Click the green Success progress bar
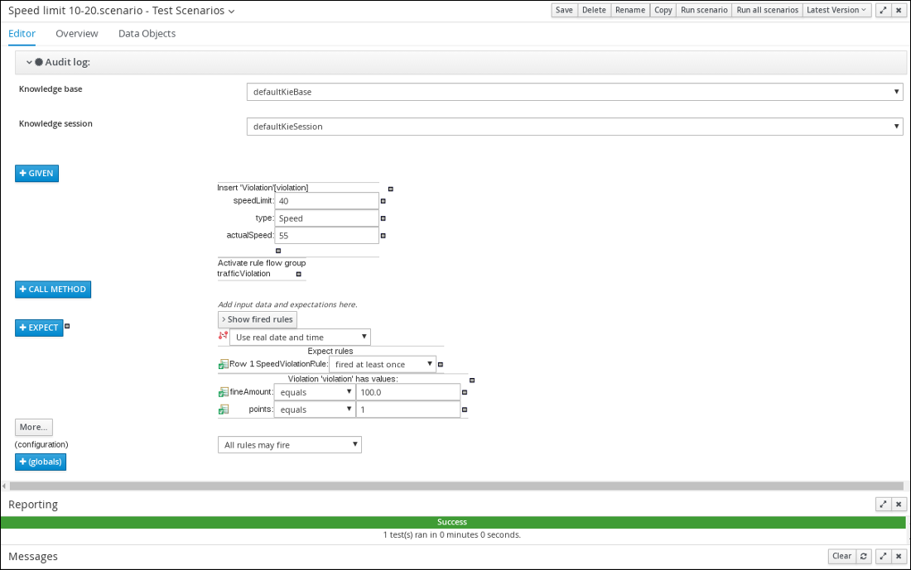Viewport: 911px width, 570px height. click(452, 522)
